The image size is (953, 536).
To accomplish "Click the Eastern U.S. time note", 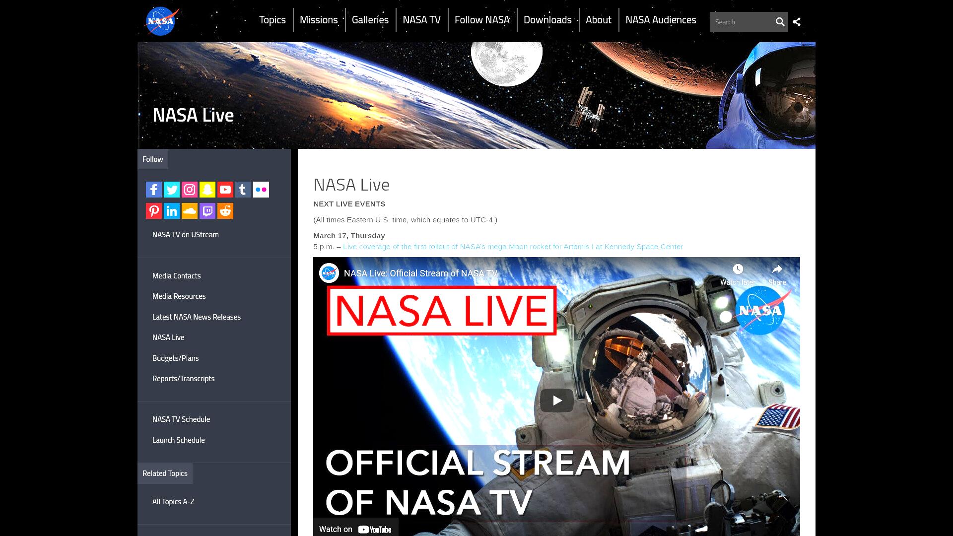I will pyautogui.click(x=405, y=220).
